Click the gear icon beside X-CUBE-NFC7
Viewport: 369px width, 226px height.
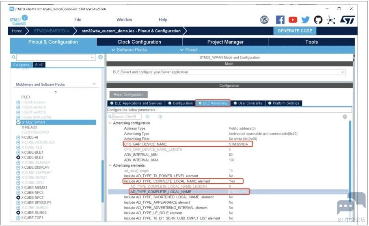[18, 198]
